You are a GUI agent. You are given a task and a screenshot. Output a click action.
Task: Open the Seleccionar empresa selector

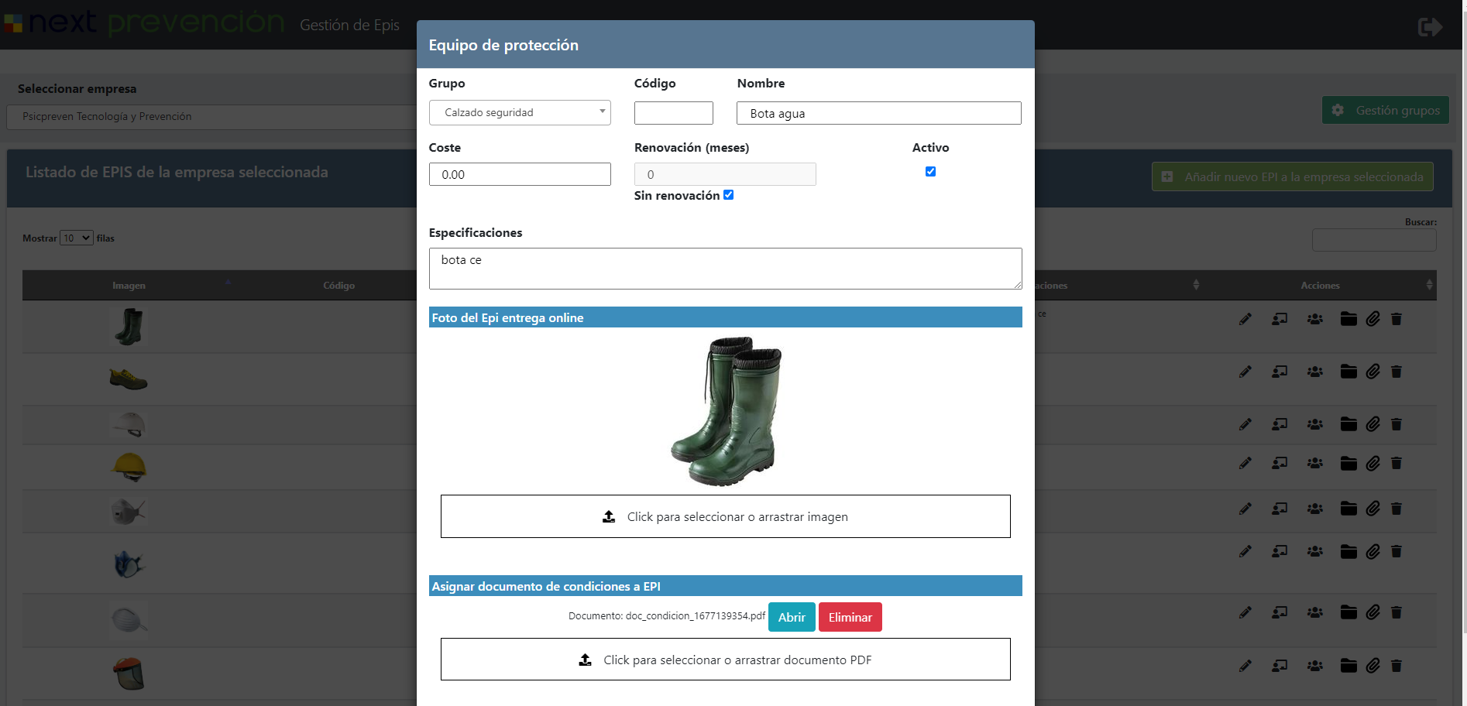[x=211, y=117]
